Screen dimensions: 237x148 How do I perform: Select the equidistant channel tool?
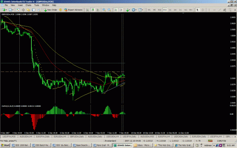tap(225, 10)
